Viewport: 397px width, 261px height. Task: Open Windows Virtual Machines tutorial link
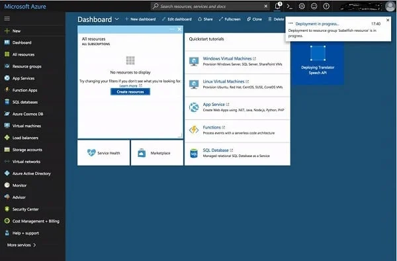[x=227, y=58]
